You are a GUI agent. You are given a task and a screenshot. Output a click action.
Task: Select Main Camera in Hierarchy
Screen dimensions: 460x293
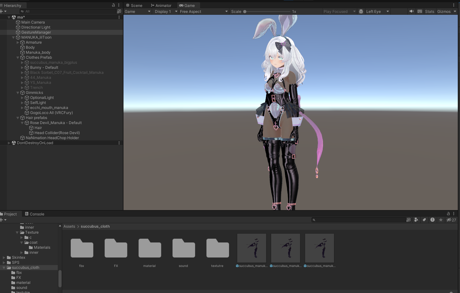coord(33,22)
